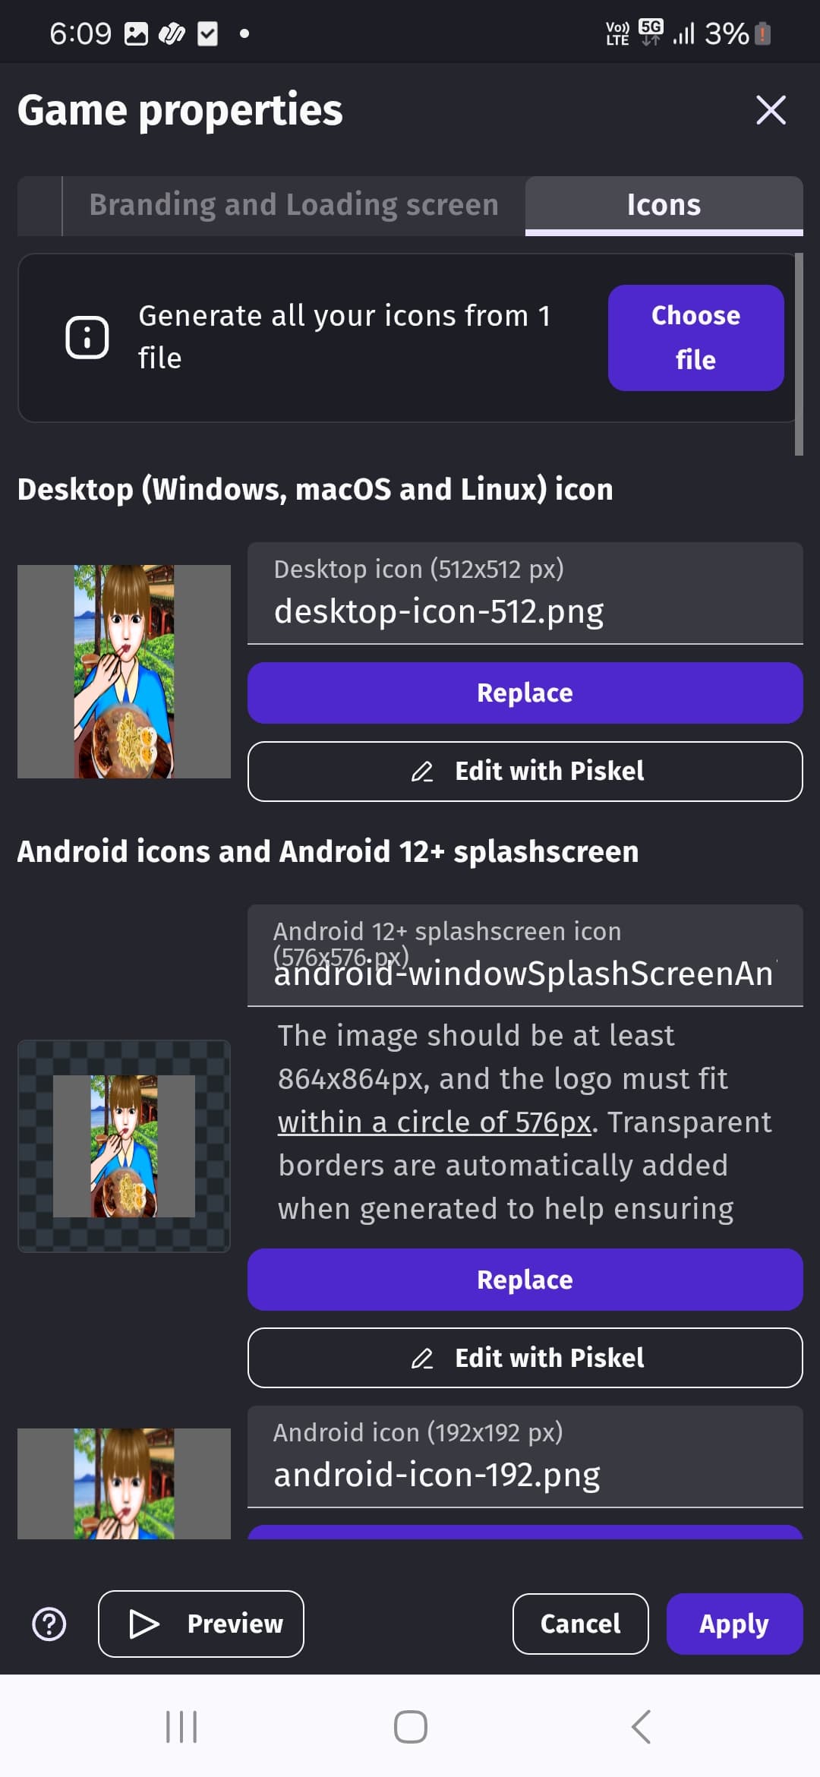The image size is (820, 1777).
Task: Replace the Android 12+ splashscreen icon
Action: click(525, 1280)
